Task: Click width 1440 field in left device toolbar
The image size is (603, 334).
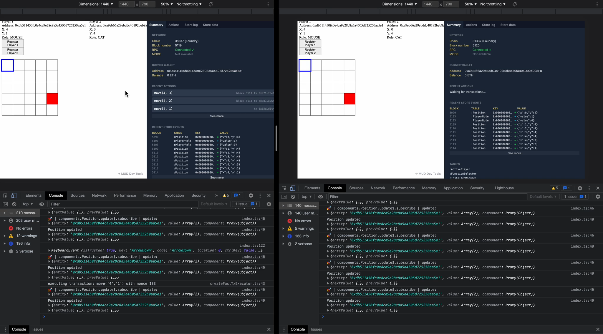Action: pos(126,4)
